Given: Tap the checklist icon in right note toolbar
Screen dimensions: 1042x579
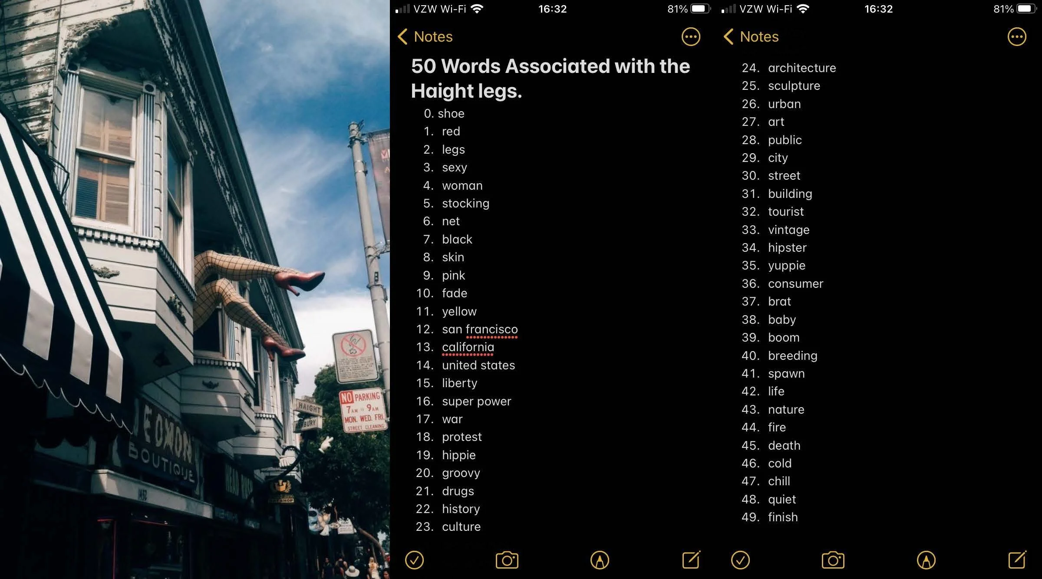Looking at the screenshot, I should click(740, 560).
